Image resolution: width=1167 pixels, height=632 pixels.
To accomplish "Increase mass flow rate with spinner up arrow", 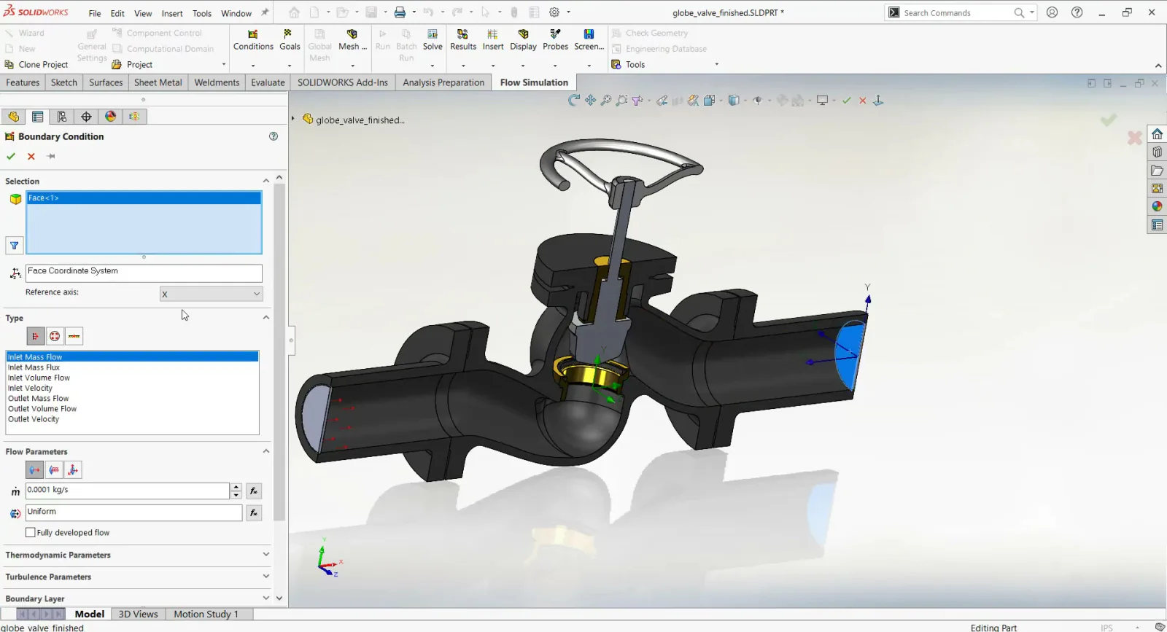I will coord(236,487).
